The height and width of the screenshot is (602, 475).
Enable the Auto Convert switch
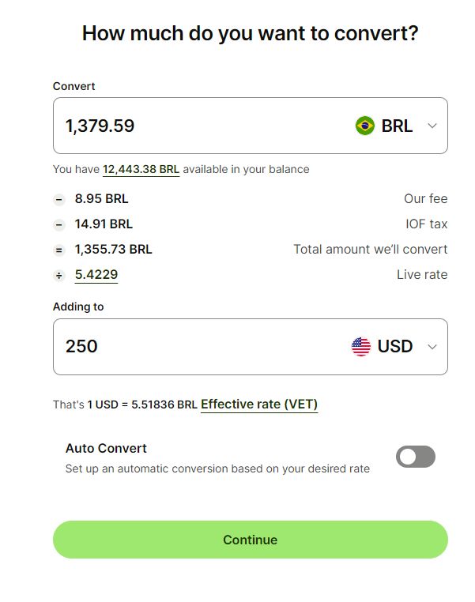coord(416,457)
